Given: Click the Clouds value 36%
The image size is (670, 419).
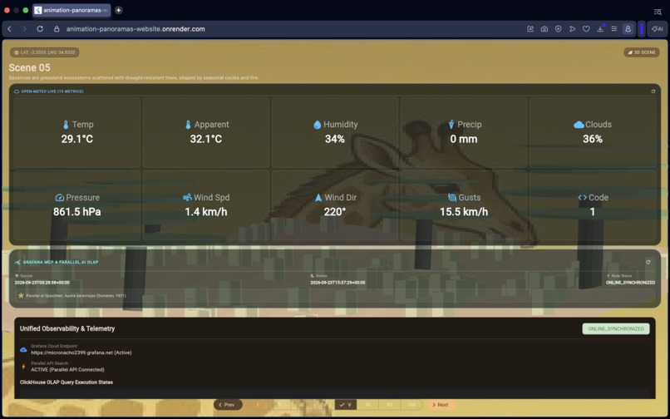Looking at the screenshot, I should [593, 139].
